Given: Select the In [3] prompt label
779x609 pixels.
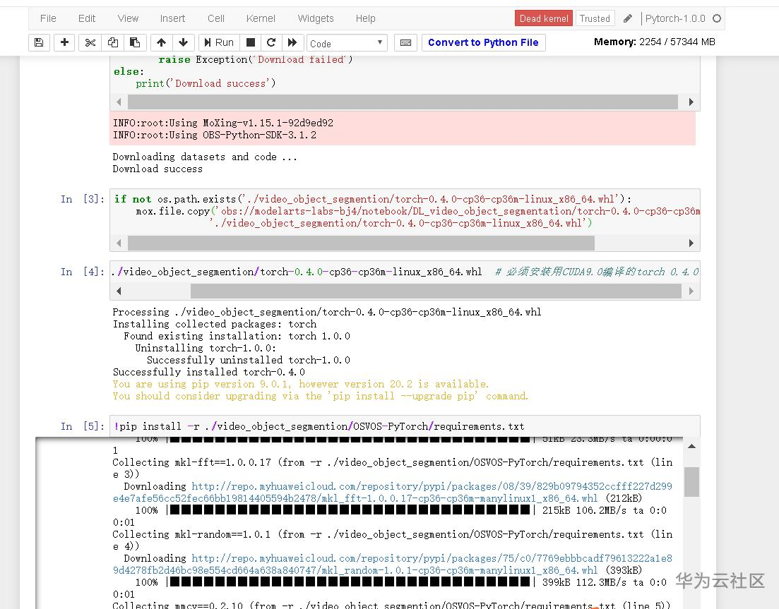Looking at the screenshot, I should [83, 199].
